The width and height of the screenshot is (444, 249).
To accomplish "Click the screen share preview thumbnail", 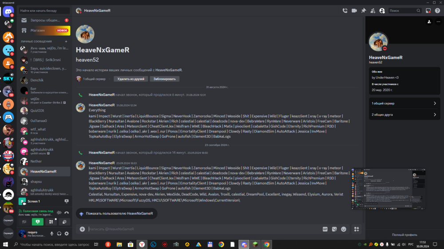I will click(388, 189).
